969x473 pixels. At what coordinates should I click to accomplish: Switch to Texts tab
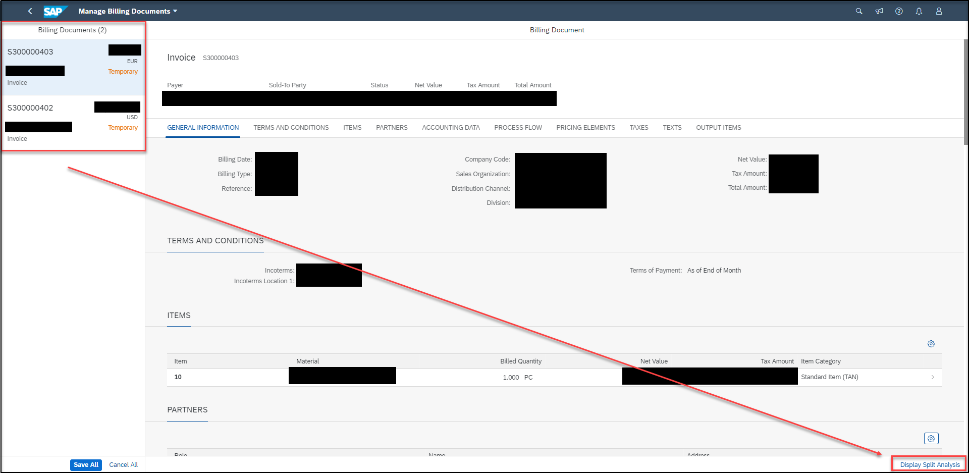click(672, 128)
